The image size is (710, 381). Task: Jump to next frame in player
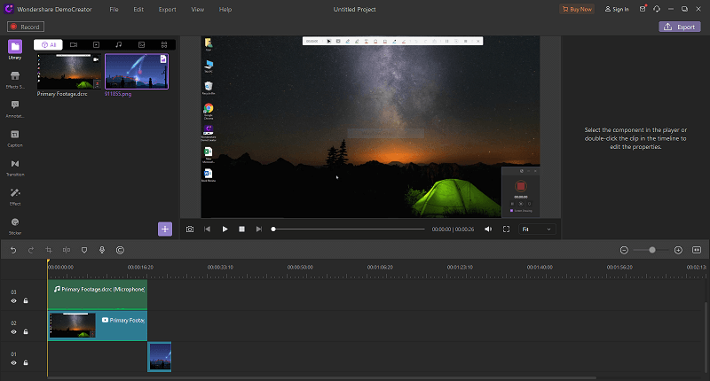259,229
